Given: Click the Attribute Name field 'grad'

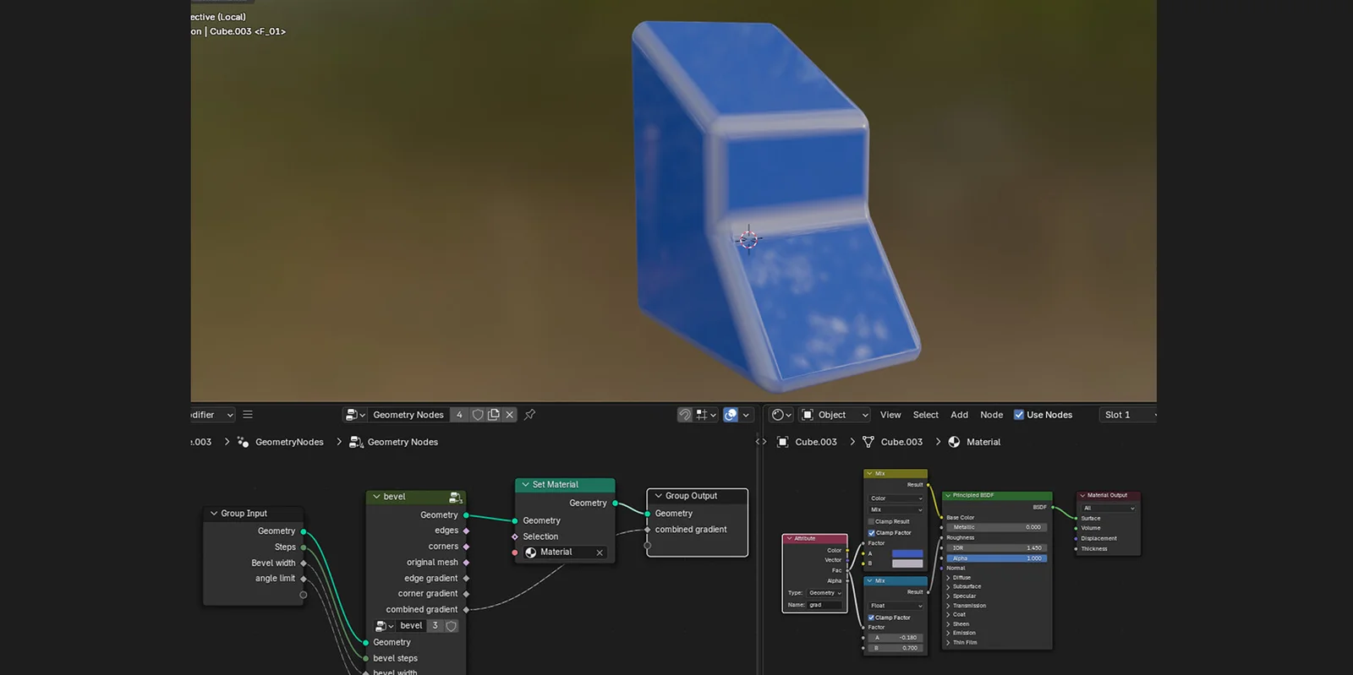Looking at the screenshot, I should [824, 605].
